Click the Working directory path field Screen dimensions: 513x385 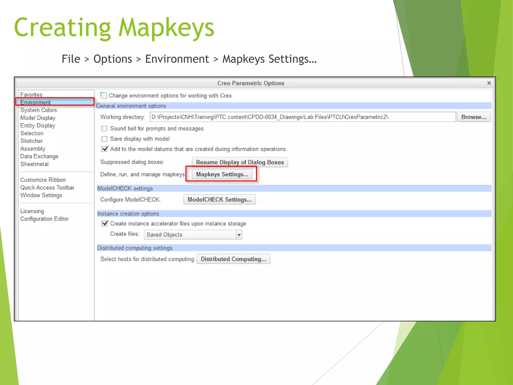pos(303,117)
